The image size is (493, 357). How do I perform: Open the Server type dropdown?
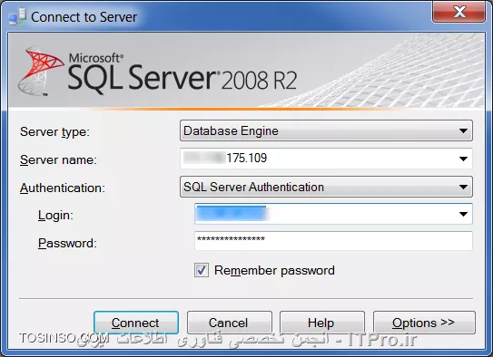coord(326,130)
